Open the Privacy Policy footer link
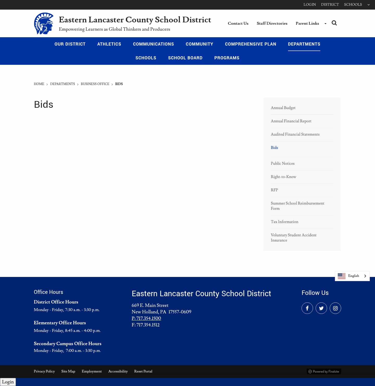Screen dimensions: 375x386 [44, 371]
